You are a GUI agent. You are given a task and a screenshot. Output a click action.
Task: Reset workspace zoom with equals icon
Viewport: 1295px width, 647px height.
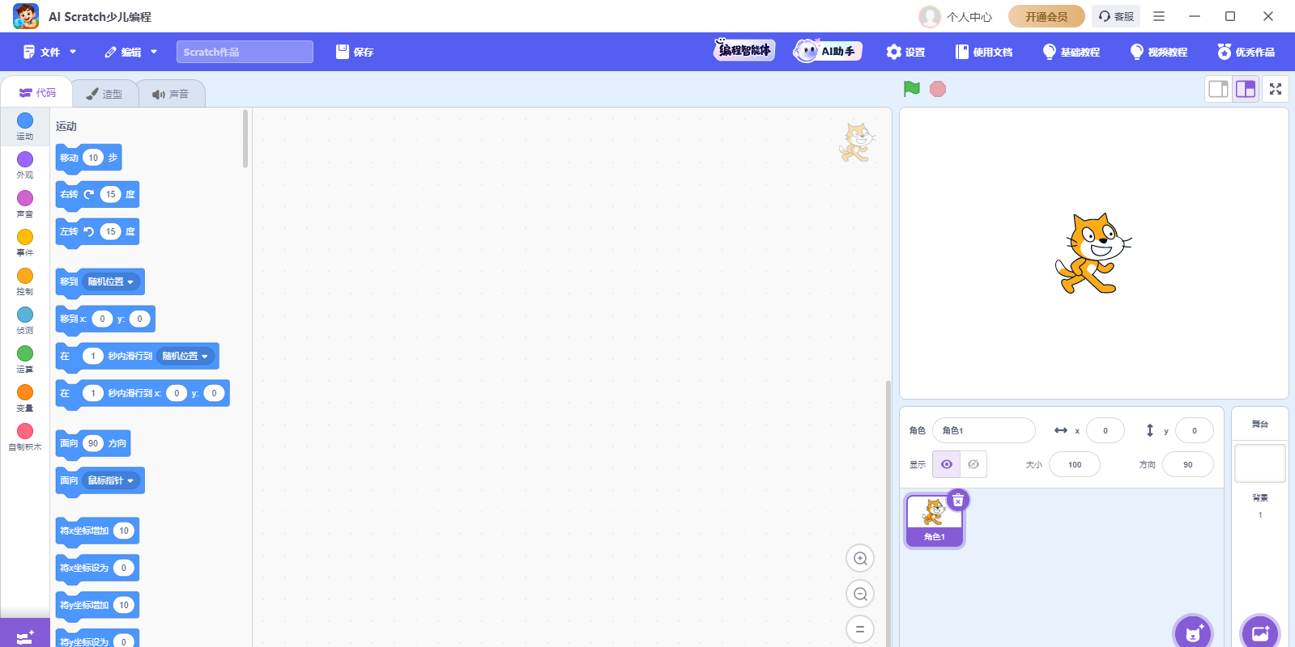click(860, 629)
